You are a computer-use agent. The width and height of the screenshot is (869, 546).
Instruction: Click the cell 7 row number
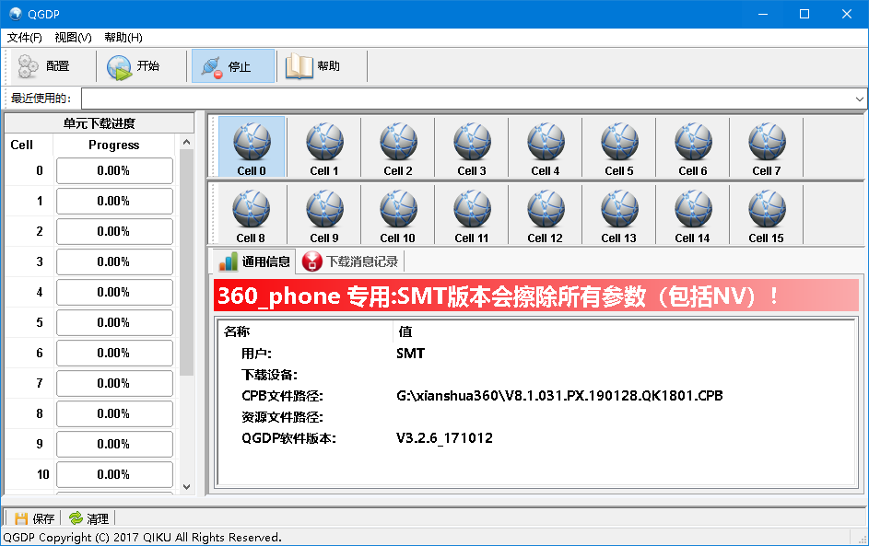click(x=40, y=383)
